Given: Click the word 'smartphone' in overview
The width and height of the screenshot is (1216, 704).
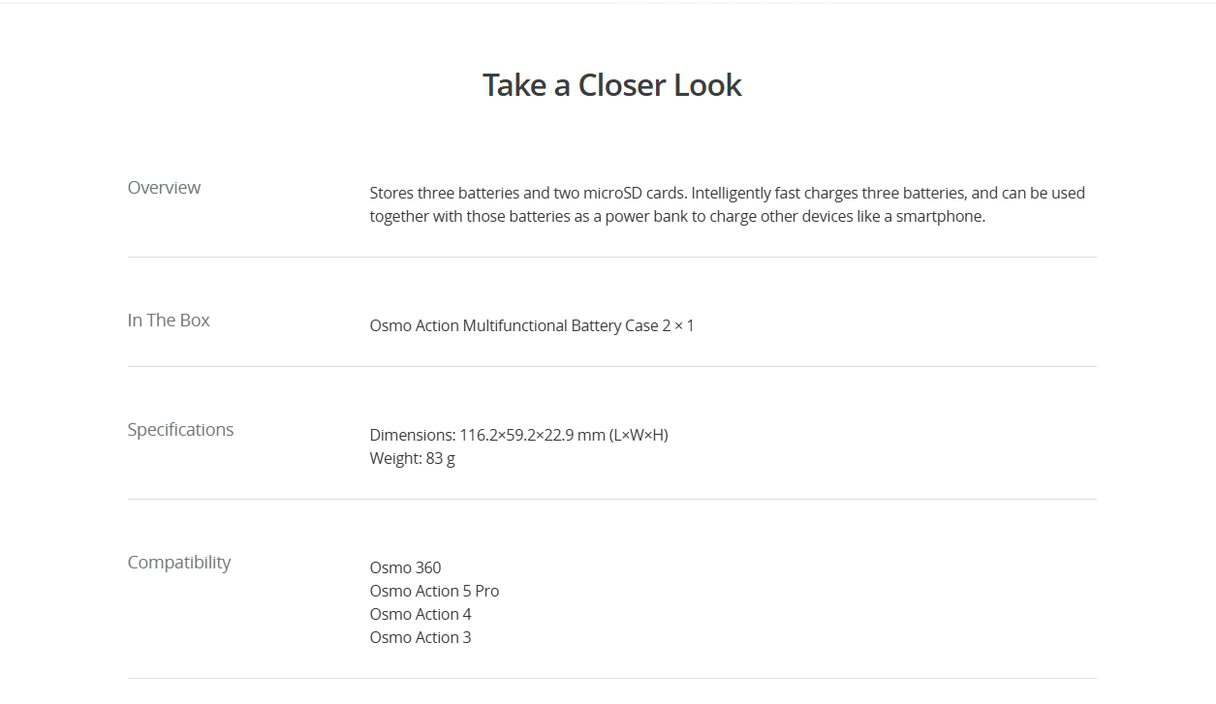Looking at the screenshot, I should 938,217.
